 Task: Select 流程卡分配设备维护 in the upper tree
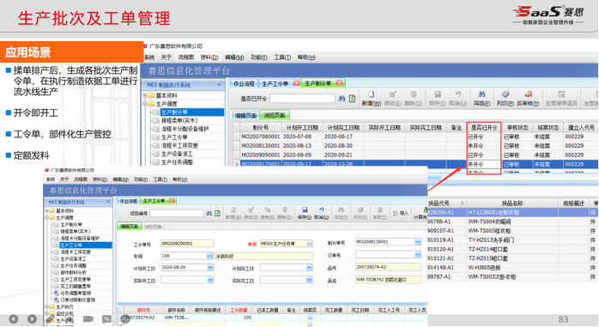tap(185, 129)
